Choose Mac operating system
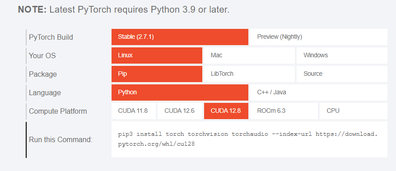Screen dimensions: 396x171 point(249,55)
